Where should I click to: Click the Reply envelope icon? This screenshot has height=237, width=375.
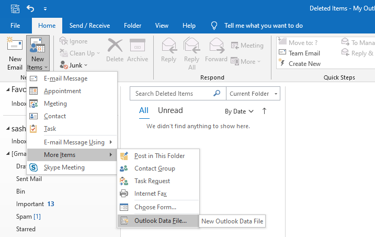point(169,46)
